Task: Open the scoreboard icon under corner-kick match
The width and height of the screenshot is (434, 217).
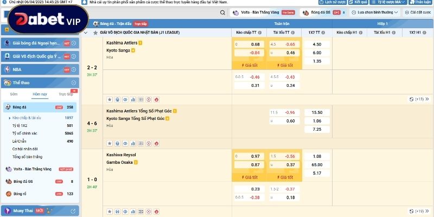Action: (x=141, y=143)
